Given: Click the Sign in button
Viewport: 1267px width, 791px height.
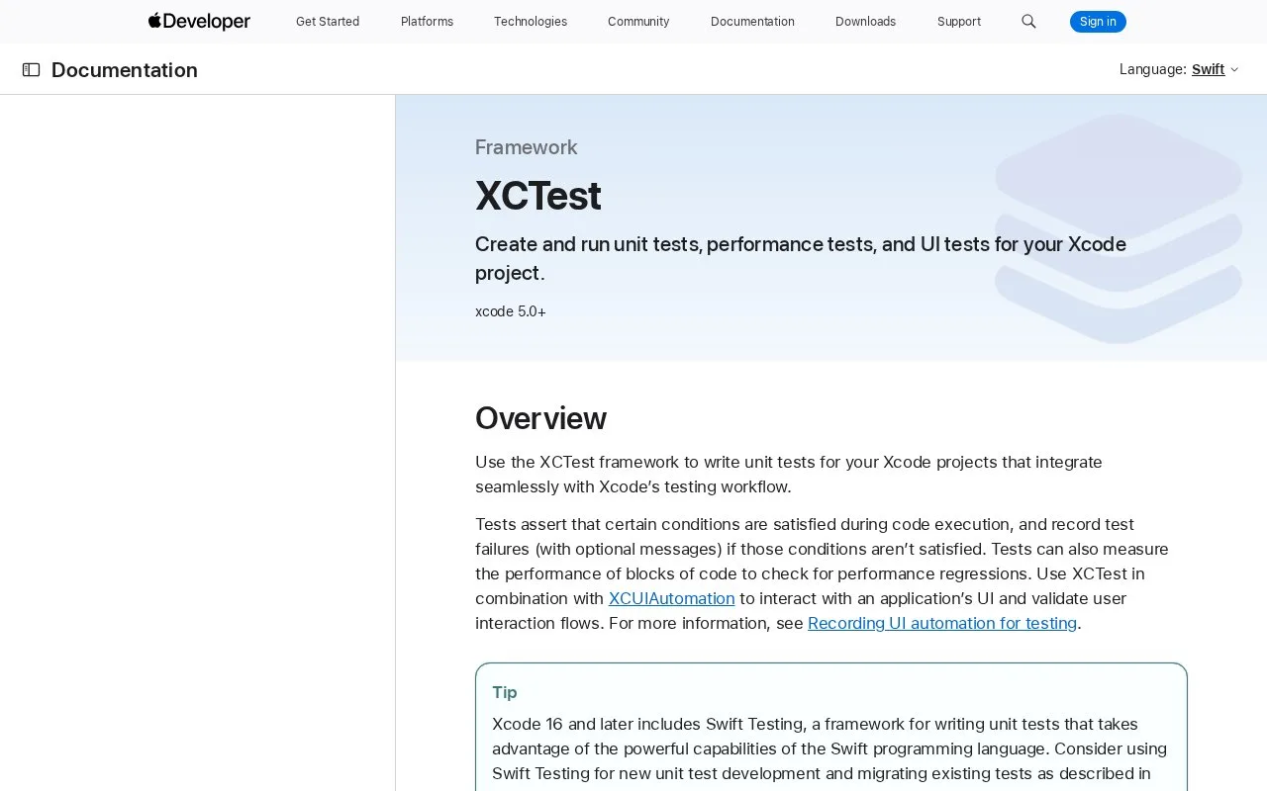Looking at the screenshot, I should (1098, 21).
